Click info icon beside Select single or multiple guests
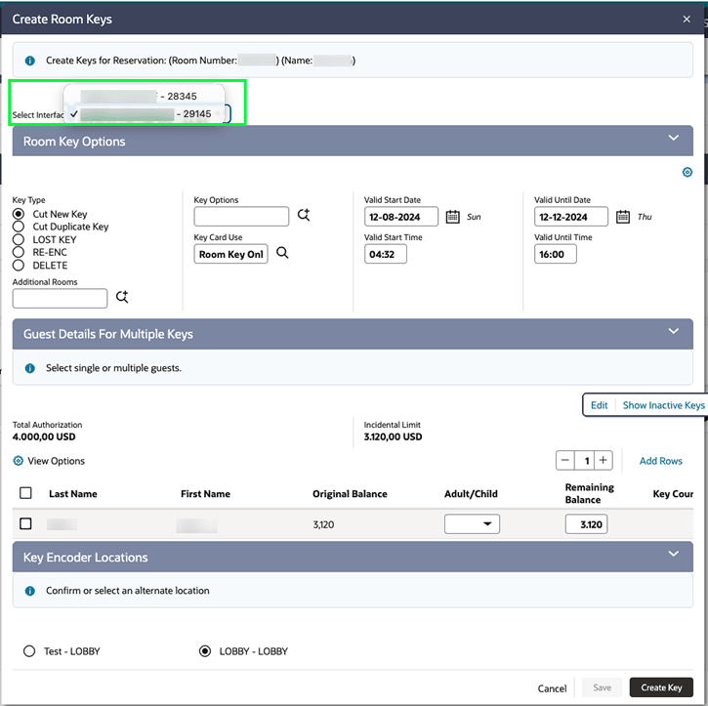The width and height of the screenshot is (708, 706). click(x=30, y=368)
